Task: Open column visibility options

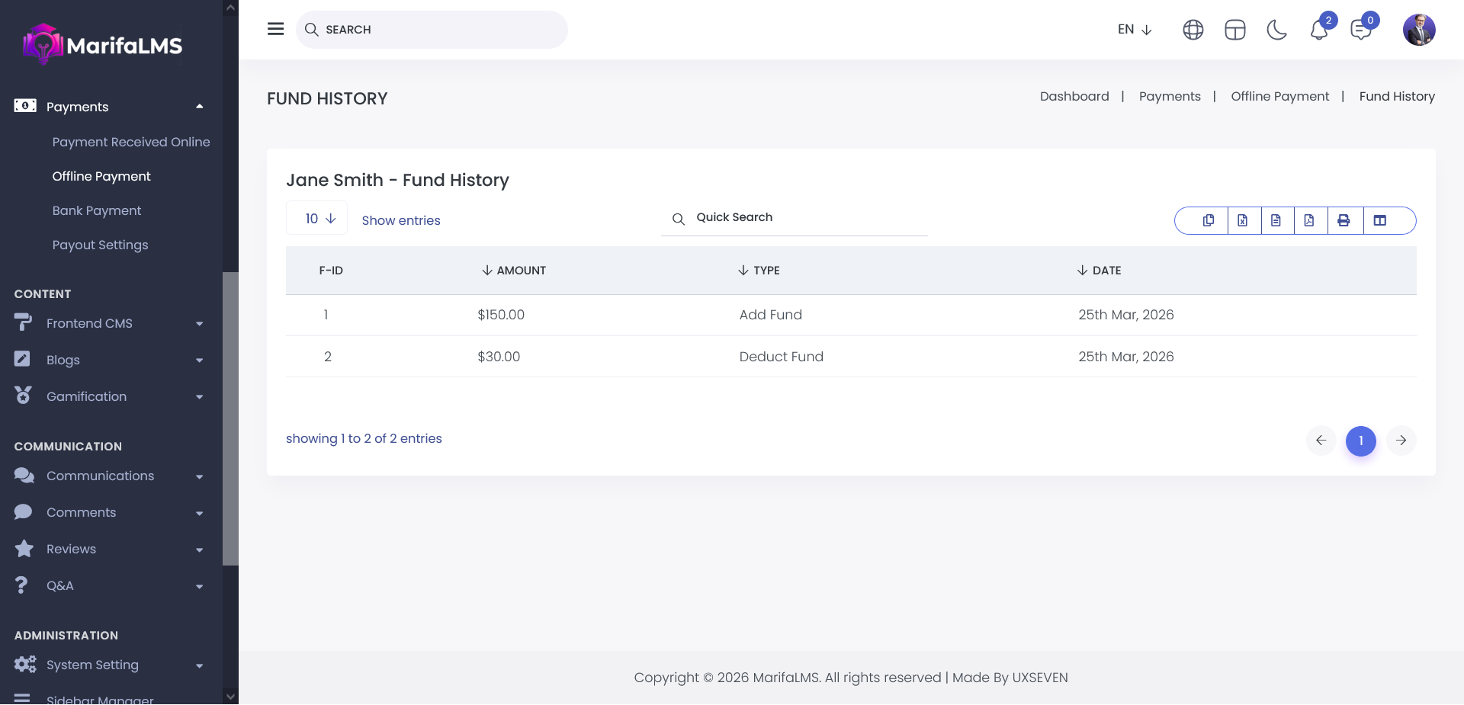Action: tap(1379, 220)
